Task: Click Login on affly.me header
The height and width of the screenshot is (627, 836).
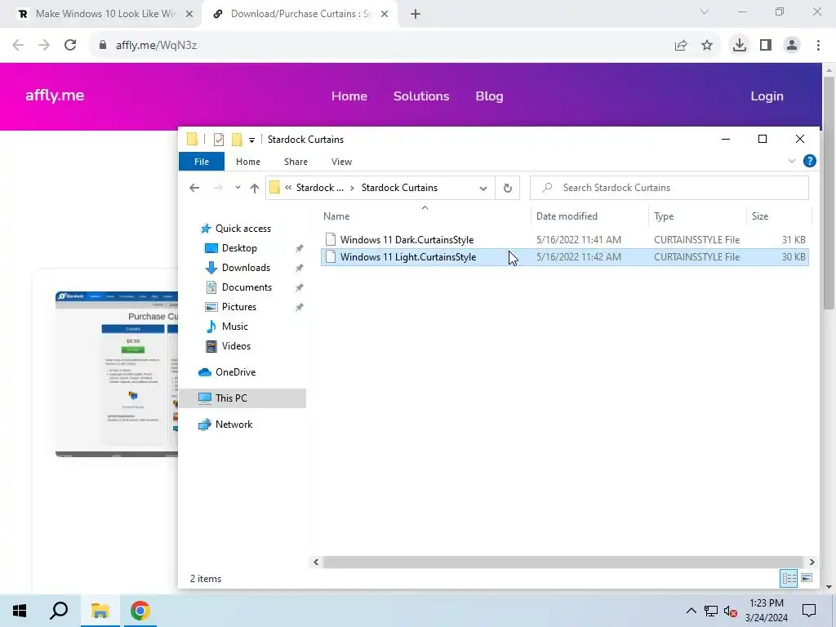Action: tap(767, 96)
